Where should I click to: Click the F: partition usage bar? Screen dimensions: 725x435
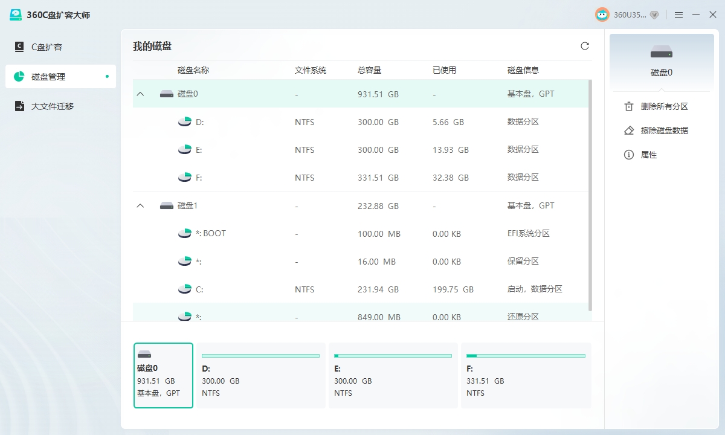(526, 356)
